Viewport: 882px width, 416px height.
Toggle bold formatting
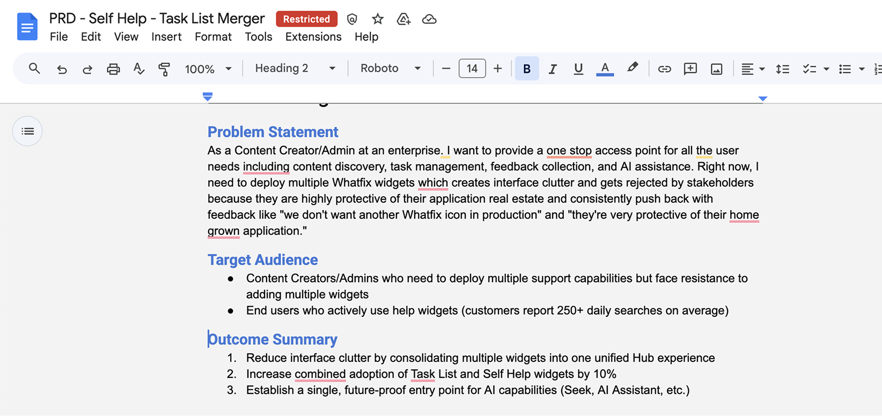pos(527,69)
